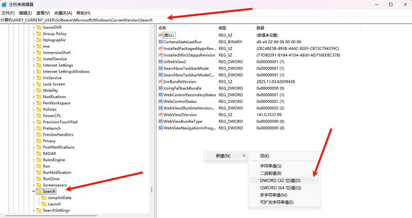The image size is (412, 218).
Task: Click the JumplistData folder icon
Action: coord(44,197)
